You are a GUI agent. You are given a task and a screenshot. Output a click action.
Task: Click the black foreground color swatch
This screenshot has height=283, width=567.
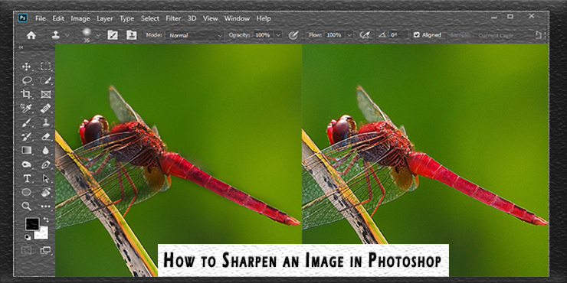32,225
